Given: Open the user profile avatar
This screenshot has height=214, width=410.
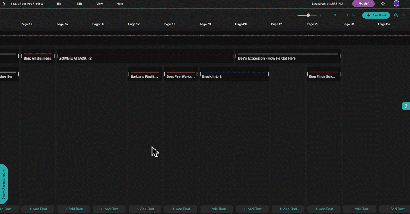Looking at the screenshot, I should [x=397, y=3].
